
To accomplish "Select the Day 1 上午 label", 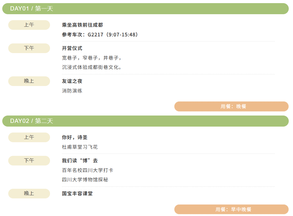I will tap(29, 25).
